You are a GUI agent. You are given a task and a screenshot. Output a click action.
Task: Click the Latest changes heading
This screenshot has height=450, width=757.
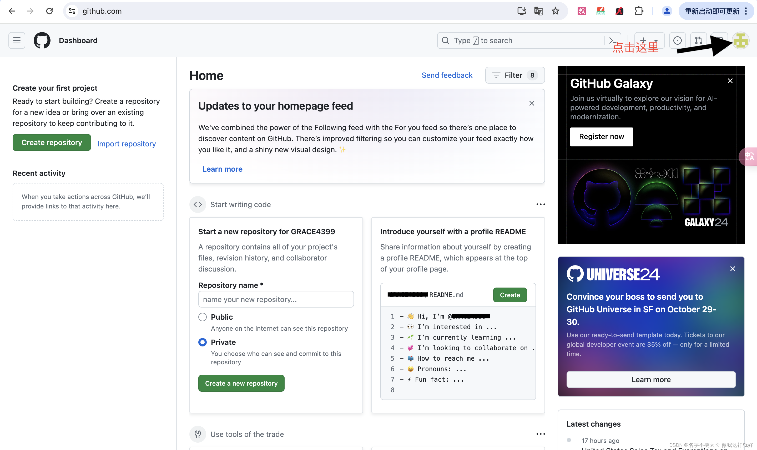point(593,424)
